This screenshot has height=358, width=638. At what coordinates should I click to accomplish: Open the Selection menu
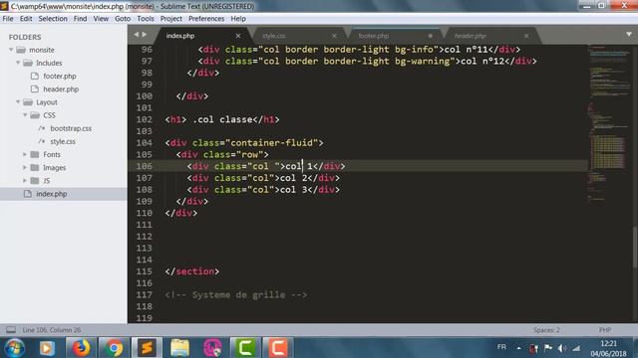pos(53,19)
